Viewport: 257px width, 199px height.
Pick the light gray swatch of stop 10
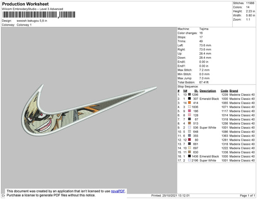[189, 131]
